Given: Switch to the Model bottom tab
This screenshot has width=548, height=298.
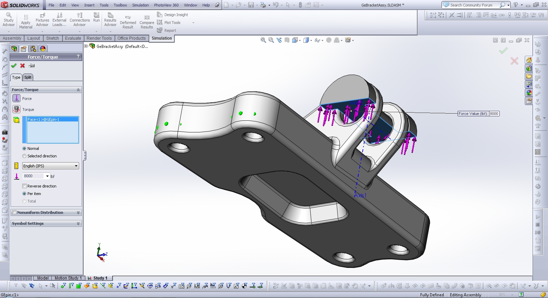Looking at the screenshot, I should point(43,278).
